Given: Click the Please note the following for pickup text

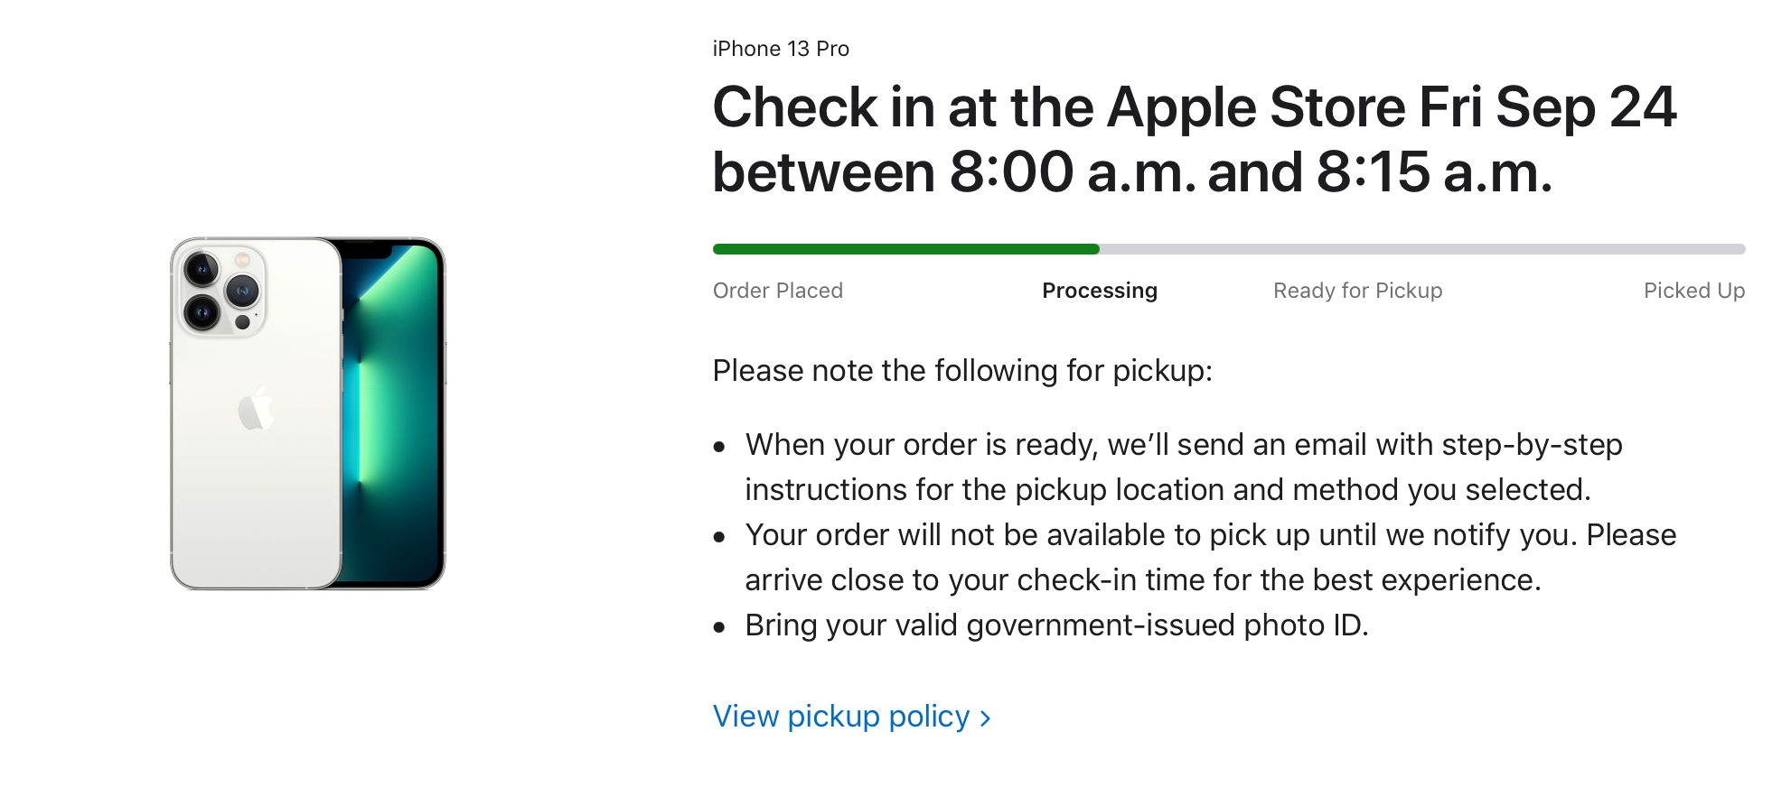Looking at the screenshot, I should tap(961, 371).
